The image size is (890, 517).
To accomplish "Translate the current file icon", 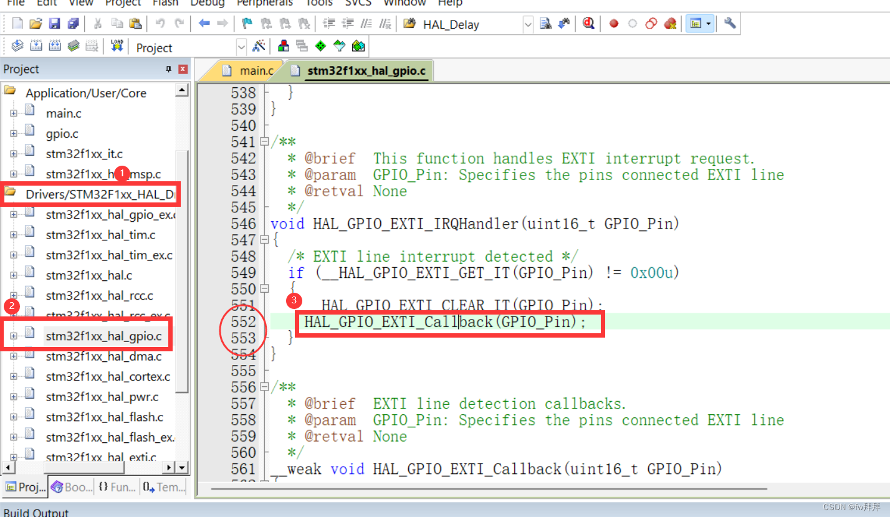I will (17, 46).
